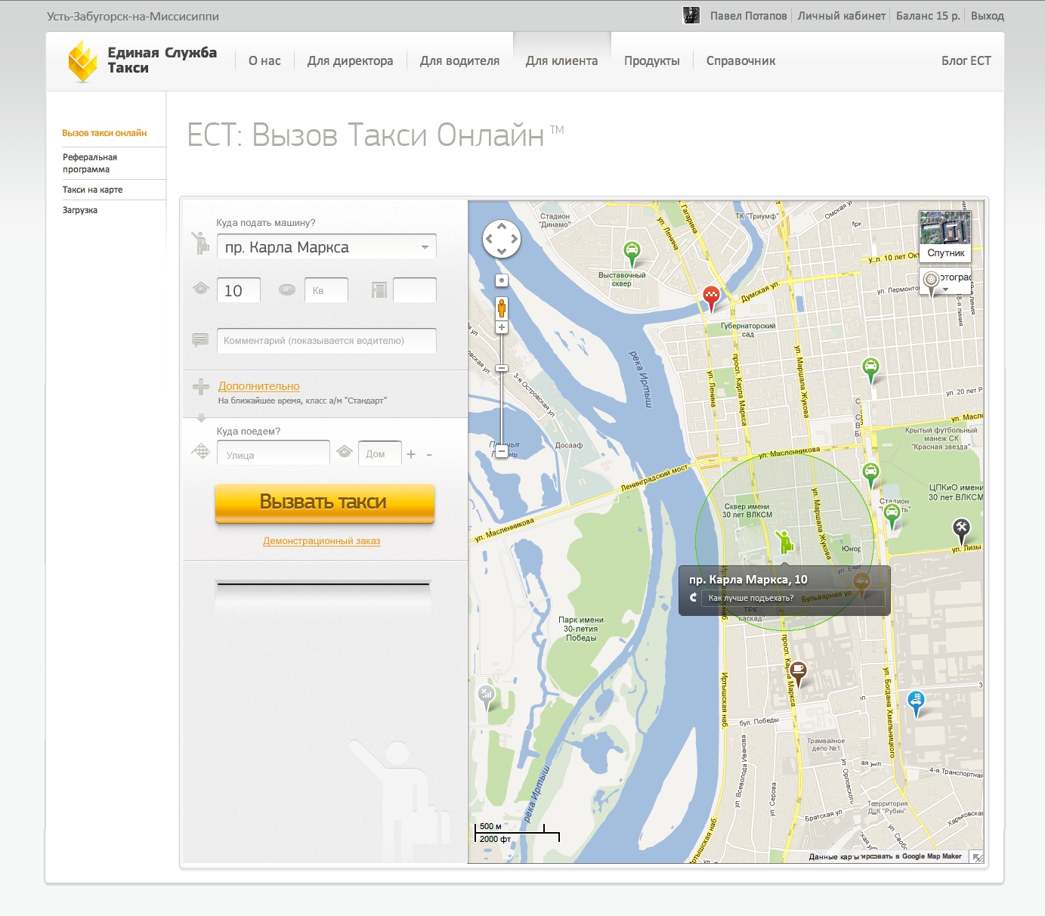This screenshot has height=916, width=1045.
Task: Click the gray chart marker near the park
Action: point(486,696)
